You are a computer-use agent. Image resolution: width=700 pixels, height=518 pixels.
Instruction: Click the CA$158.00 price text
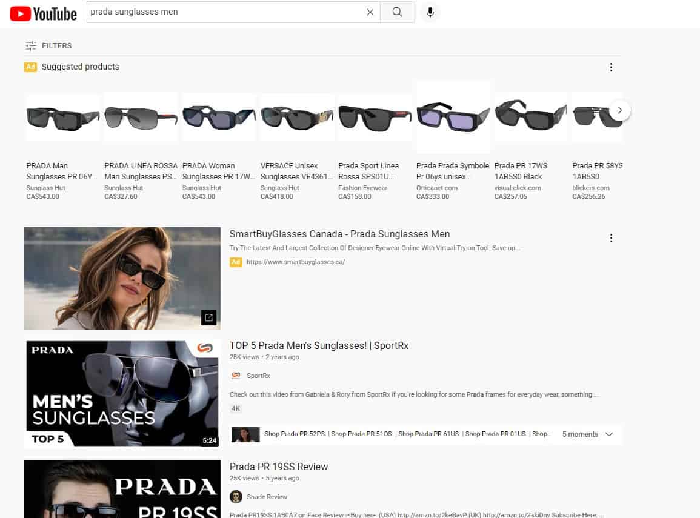point(355,197)
